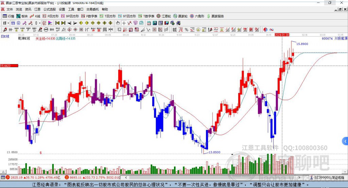Switch to K线 candlestick chart
Viewport: 348px width, 188px height.
35,16
